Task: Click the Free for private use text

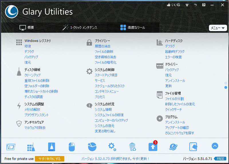Action: point(19,159)
